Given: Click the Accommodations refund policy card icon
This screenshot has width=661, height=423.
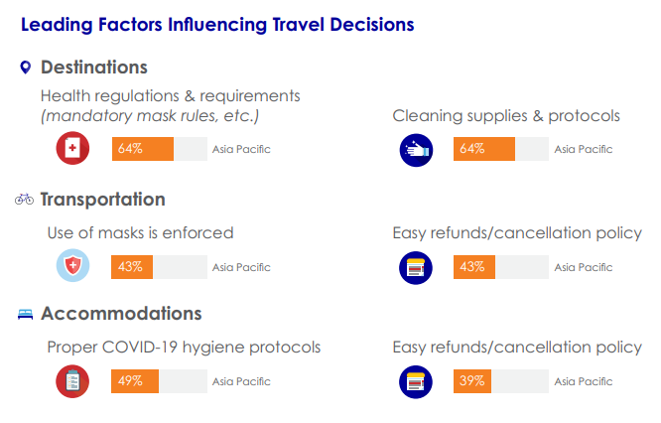Looking at the screenshot, I should 416,382.
